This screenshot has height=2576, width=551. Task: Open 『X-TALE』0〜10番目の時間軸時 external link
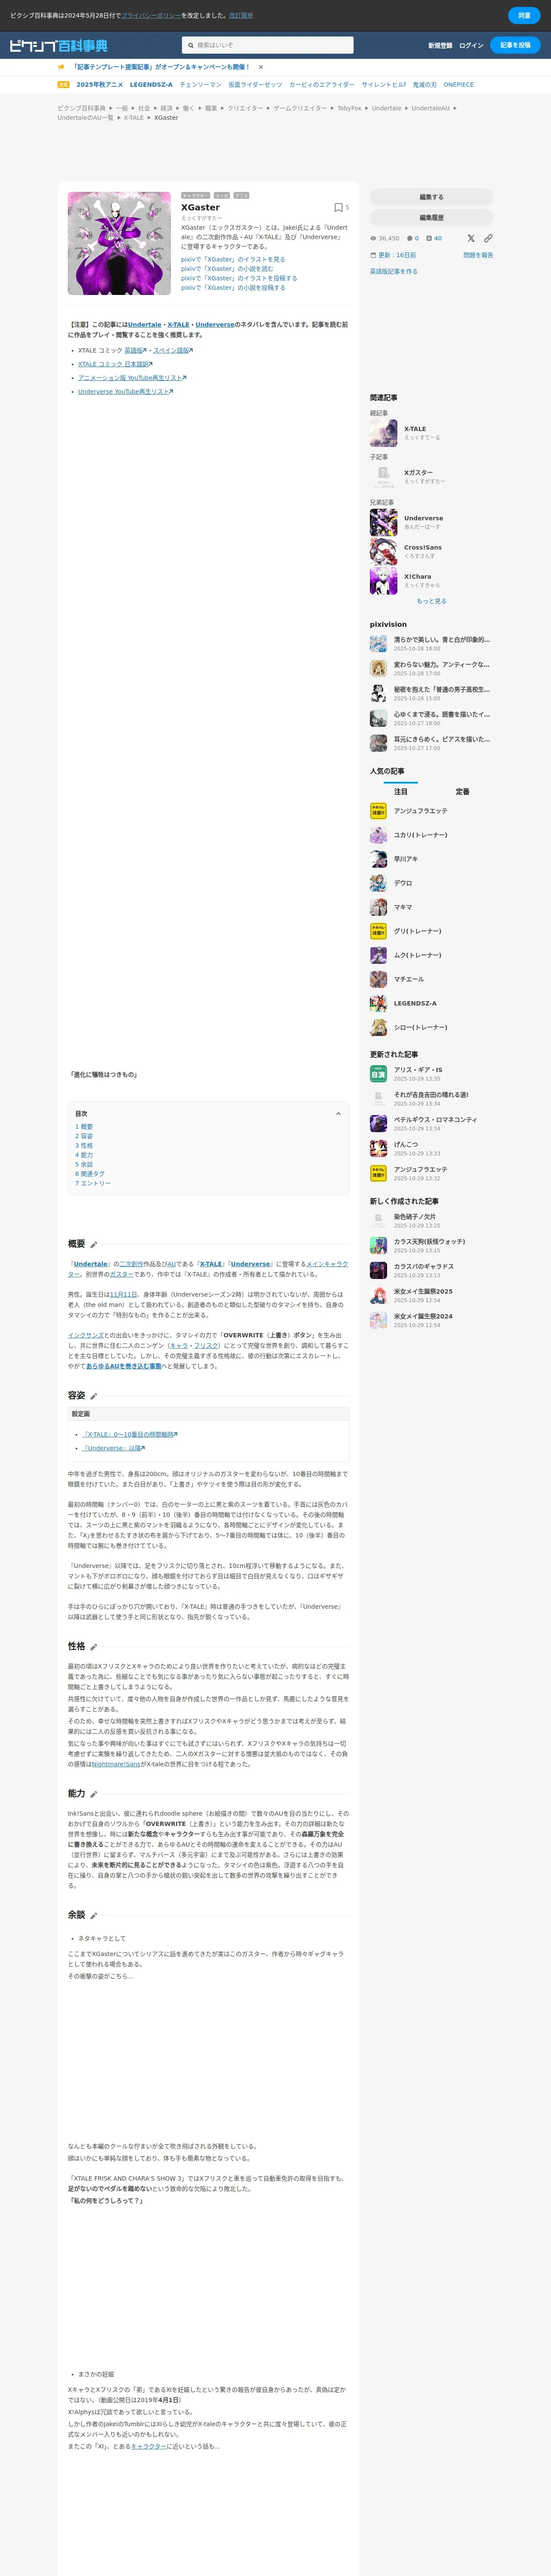point(131,1434)
